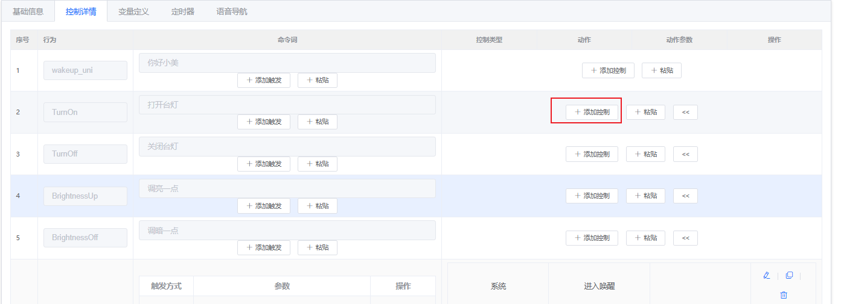841x304 pixels.
Task: Click 添加触发 under 调暗一点 command
Action: tap(264, 247)
